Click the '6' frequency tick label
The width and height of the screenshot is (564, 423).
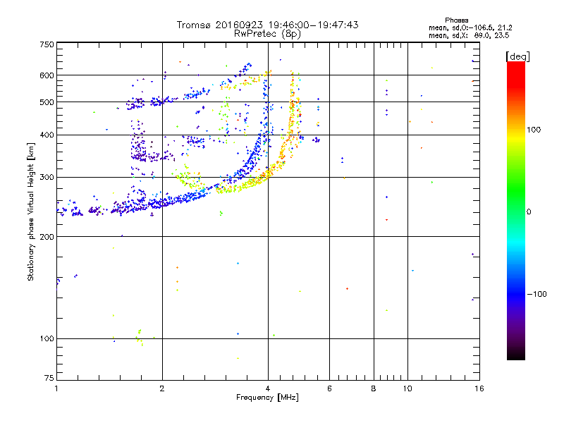click(x=329, y=388)
